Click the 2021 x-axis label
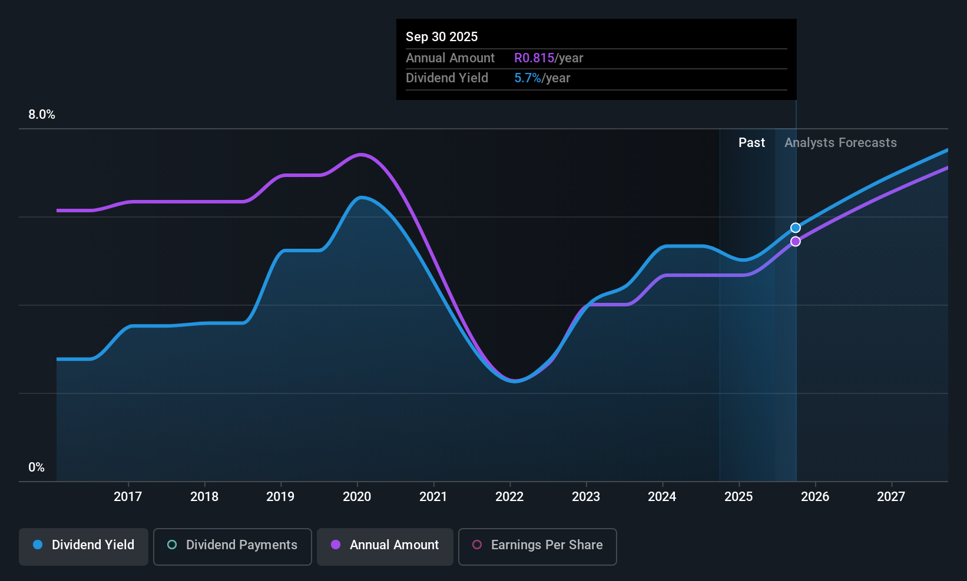967x581 pixels. click(x=433, y=497)
